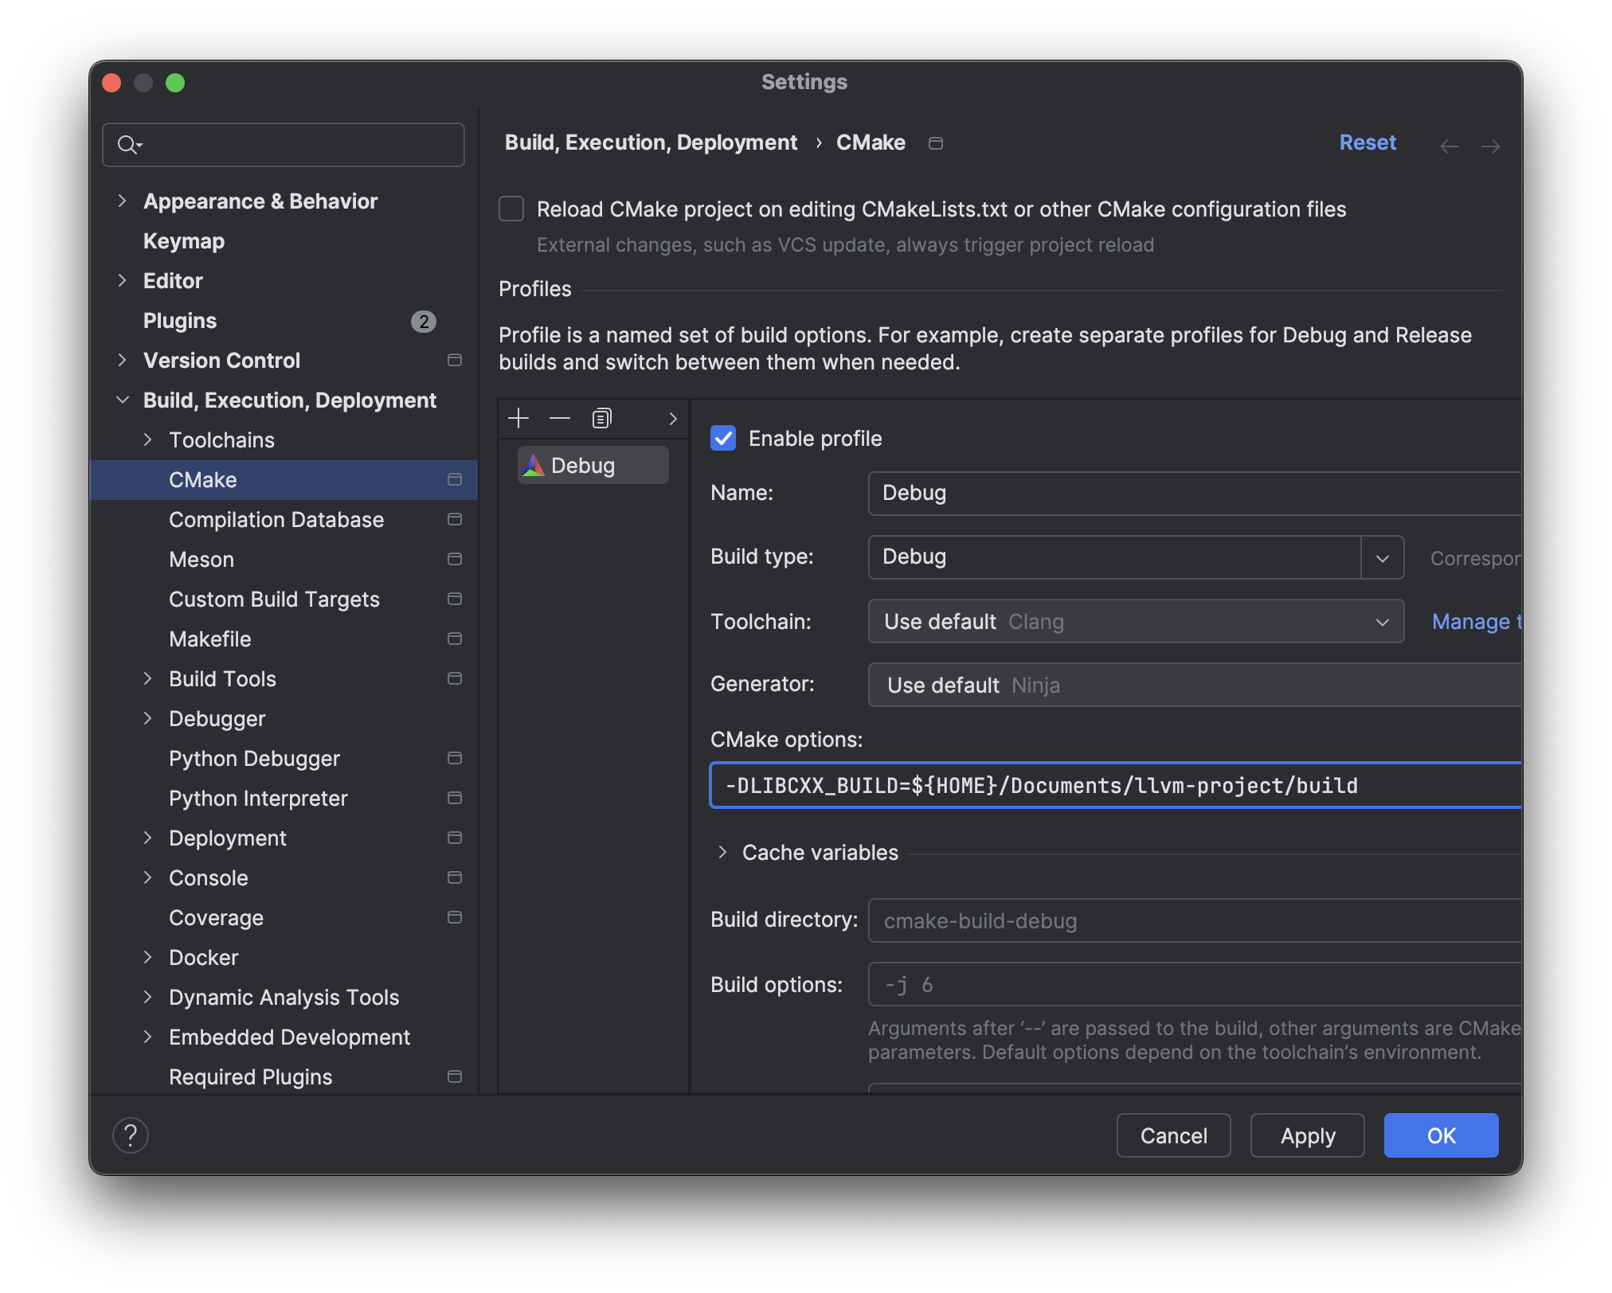Uncheck the Enable profile checkbox

pos(723,438)
